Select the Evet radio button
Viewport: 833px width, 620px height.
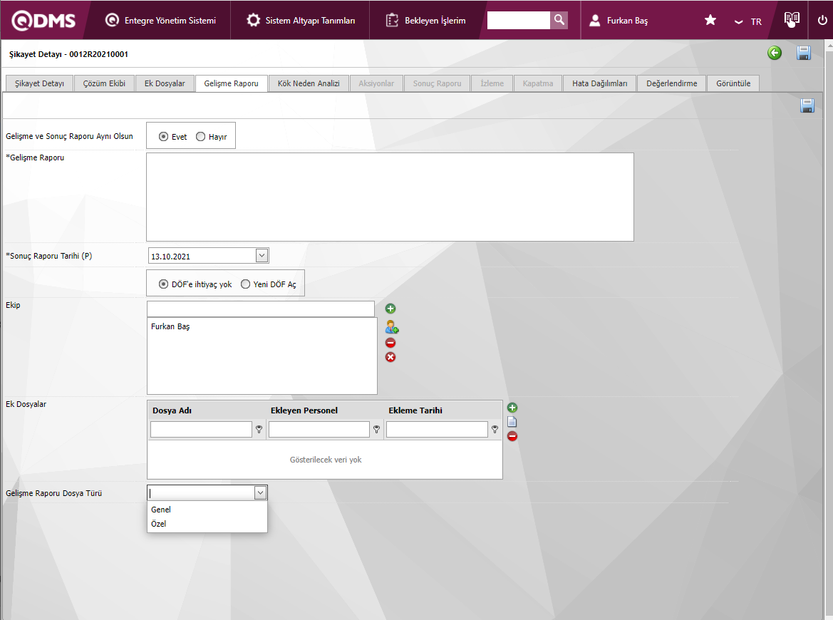click(x=164, y=137)
